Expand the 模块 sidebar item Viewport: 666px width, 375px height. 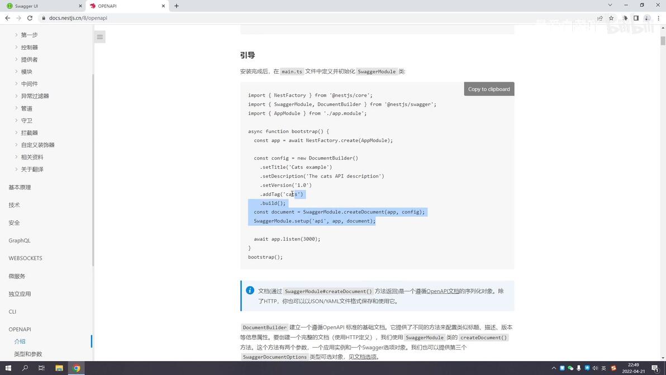pos(26,72)
